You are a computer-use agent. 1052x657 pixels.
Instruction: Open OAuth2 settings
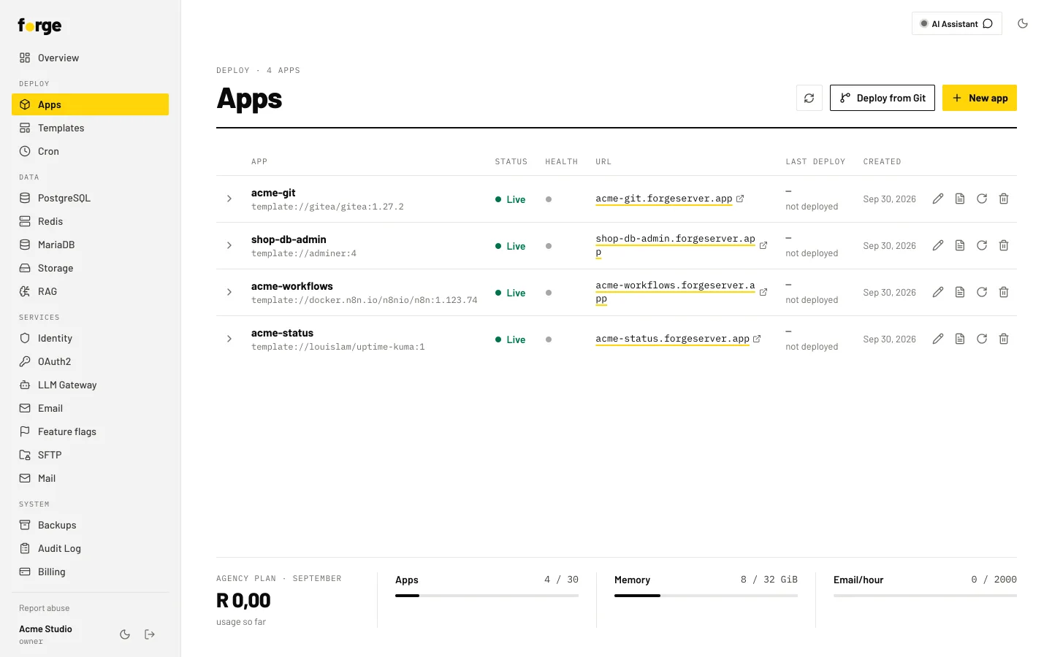91,361
